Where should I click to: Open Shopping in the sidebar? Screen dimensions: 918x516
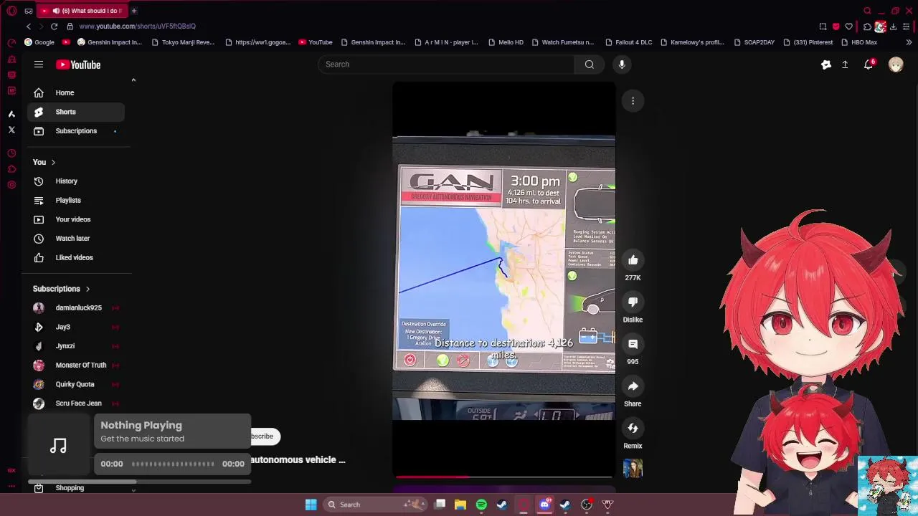76,488
